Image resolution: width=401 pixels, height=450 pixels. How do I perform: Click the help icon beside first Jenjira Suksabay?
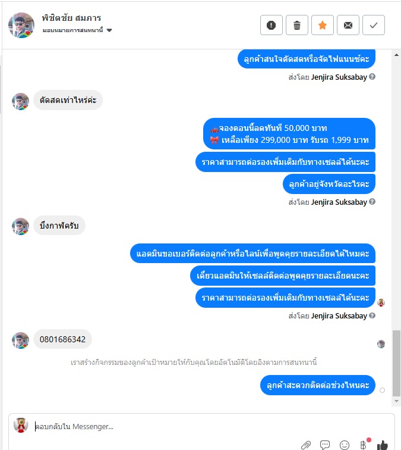372,77
